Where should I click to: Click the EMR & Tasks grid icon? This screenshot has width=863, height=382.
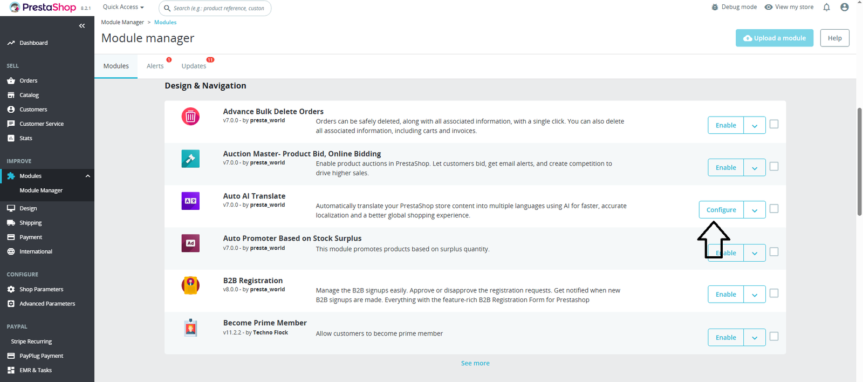(x=11, y=370)
